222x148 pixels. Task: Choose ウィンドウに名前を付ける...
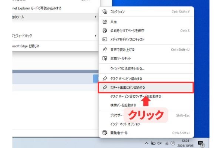coord(146,68)
